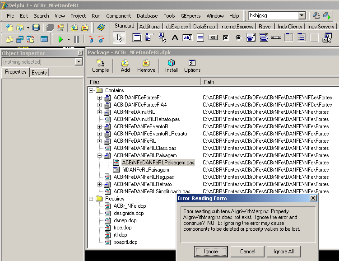The height and width of the screenshot is (261, 339).
Task: Select the MainMenu component in palette
Action: coord(149,37)
